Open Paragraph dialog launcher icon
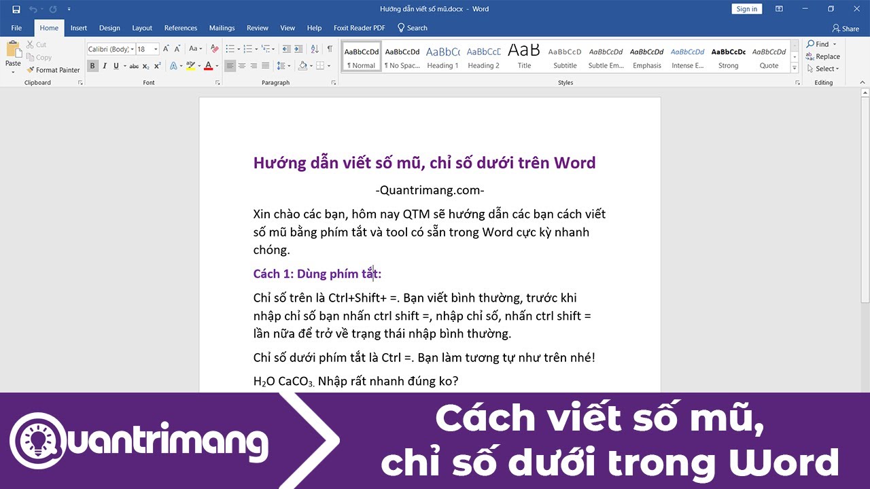This screenshot has width=870, height=489. (x=334, y=83)
